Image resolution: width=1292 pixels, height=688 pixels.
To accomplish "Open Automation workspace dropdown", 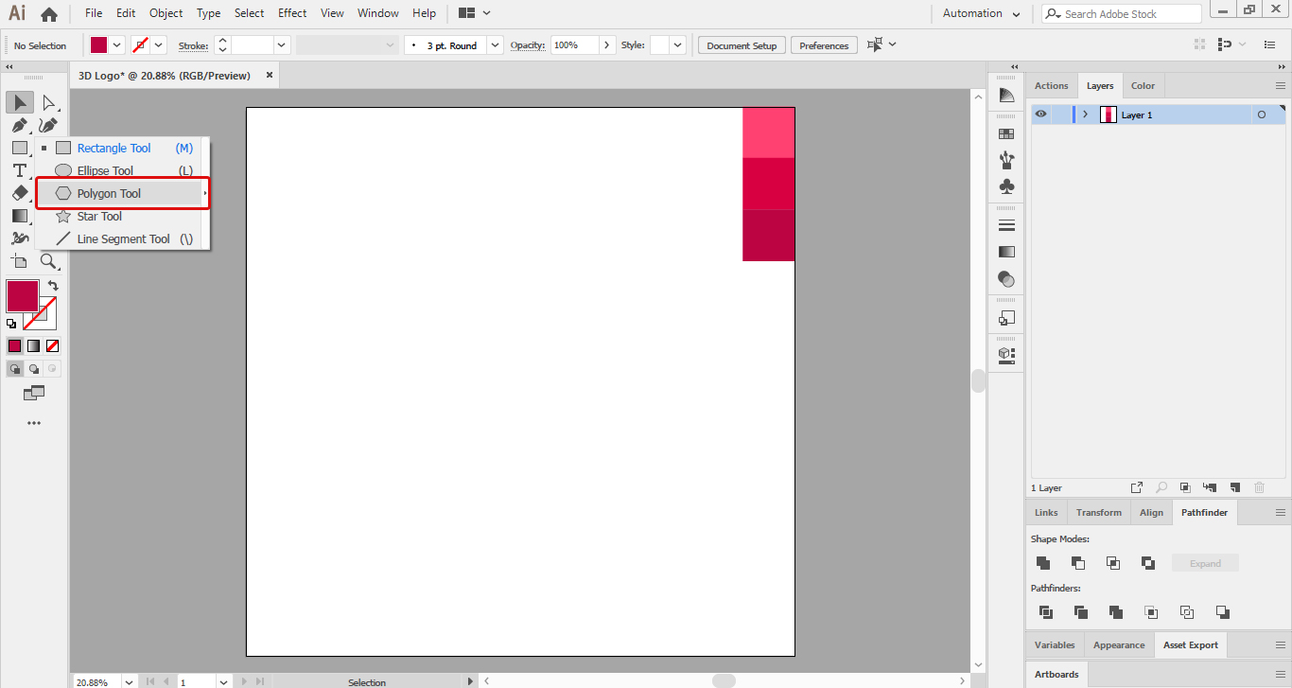I will point(1016,14).
